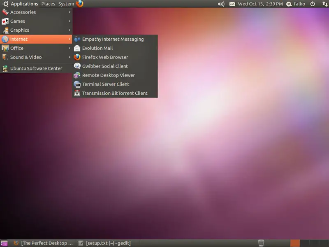Click the Gwibber speech bubble icon
This screenshot has width=329, height=247.
[77, 66]
